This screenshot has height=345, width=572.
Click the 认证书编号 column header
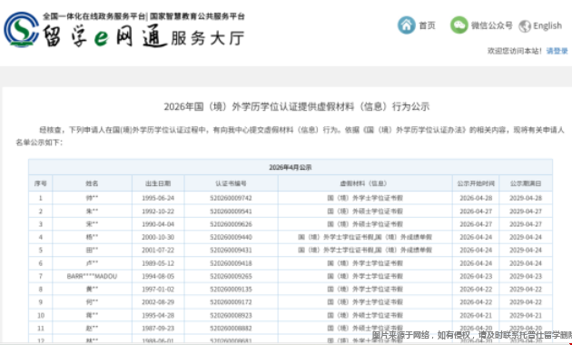point(231,183)
